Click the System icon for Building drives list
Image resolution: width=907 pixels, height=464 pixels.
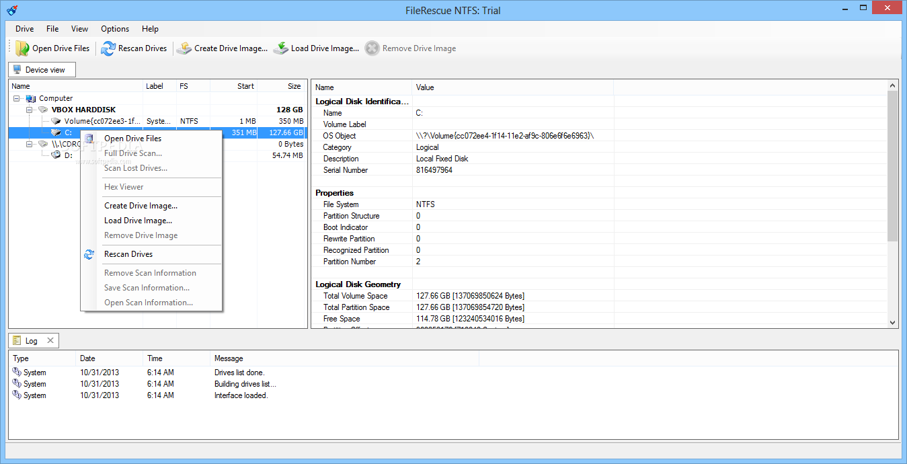tap(17, 384)
